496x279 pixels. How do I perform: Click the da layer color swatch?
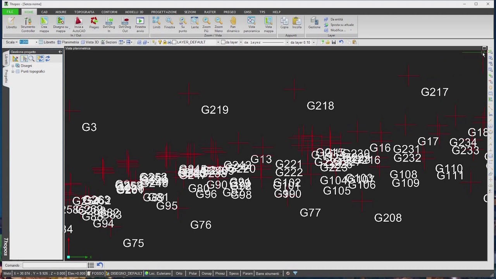click(223, 42)
